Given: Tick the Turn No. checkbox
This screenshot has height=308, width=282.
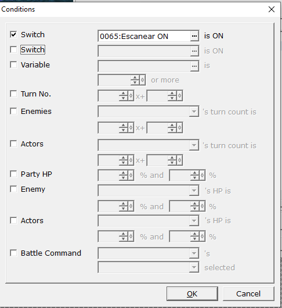Looking at the screenshot, I should point(13,94).
